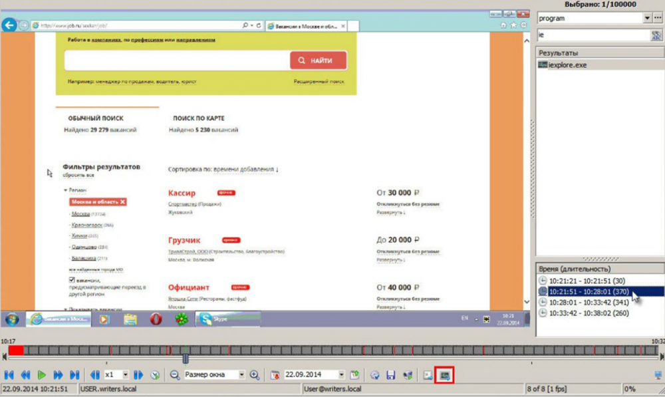
Task: Zoom in with the plus magnifier icon
Action: tap(255, 375)
